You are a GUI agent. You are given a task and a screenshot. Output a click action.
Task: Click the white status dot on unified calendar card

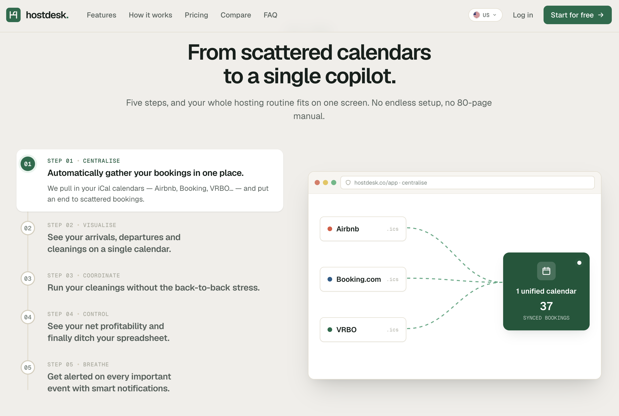pyautogui.click(x=579, y=263)
